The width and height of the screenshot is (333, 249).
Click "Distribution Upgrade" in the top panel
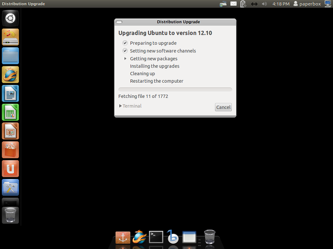point(23,4)
